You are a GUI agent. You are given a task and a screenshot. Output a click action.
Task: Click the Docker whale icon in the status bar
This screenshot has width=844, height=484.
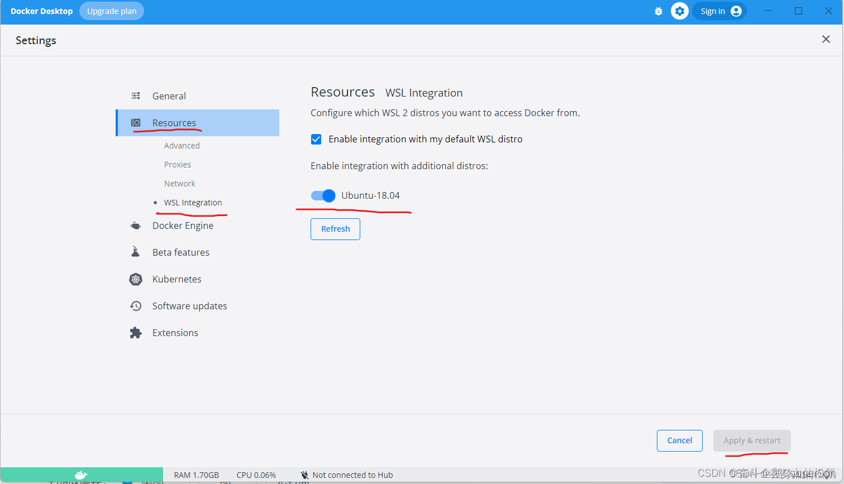point(81,475)
